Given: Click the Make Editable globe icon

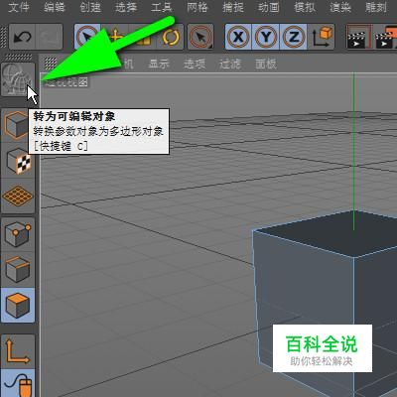Looking at the screenshot, I should 18,79.
